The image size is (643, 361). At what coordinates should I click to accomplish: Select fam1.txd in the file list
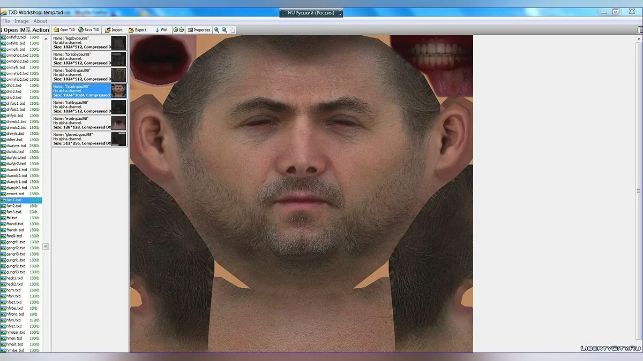[x=21, y=199]
